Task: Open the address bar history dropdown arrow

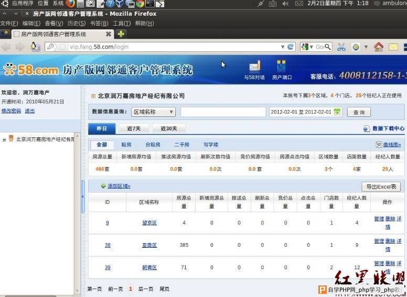Action: point(283,47)
